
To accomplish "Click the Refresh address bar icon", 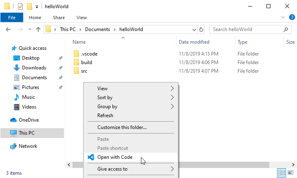I will click(201, 29).
